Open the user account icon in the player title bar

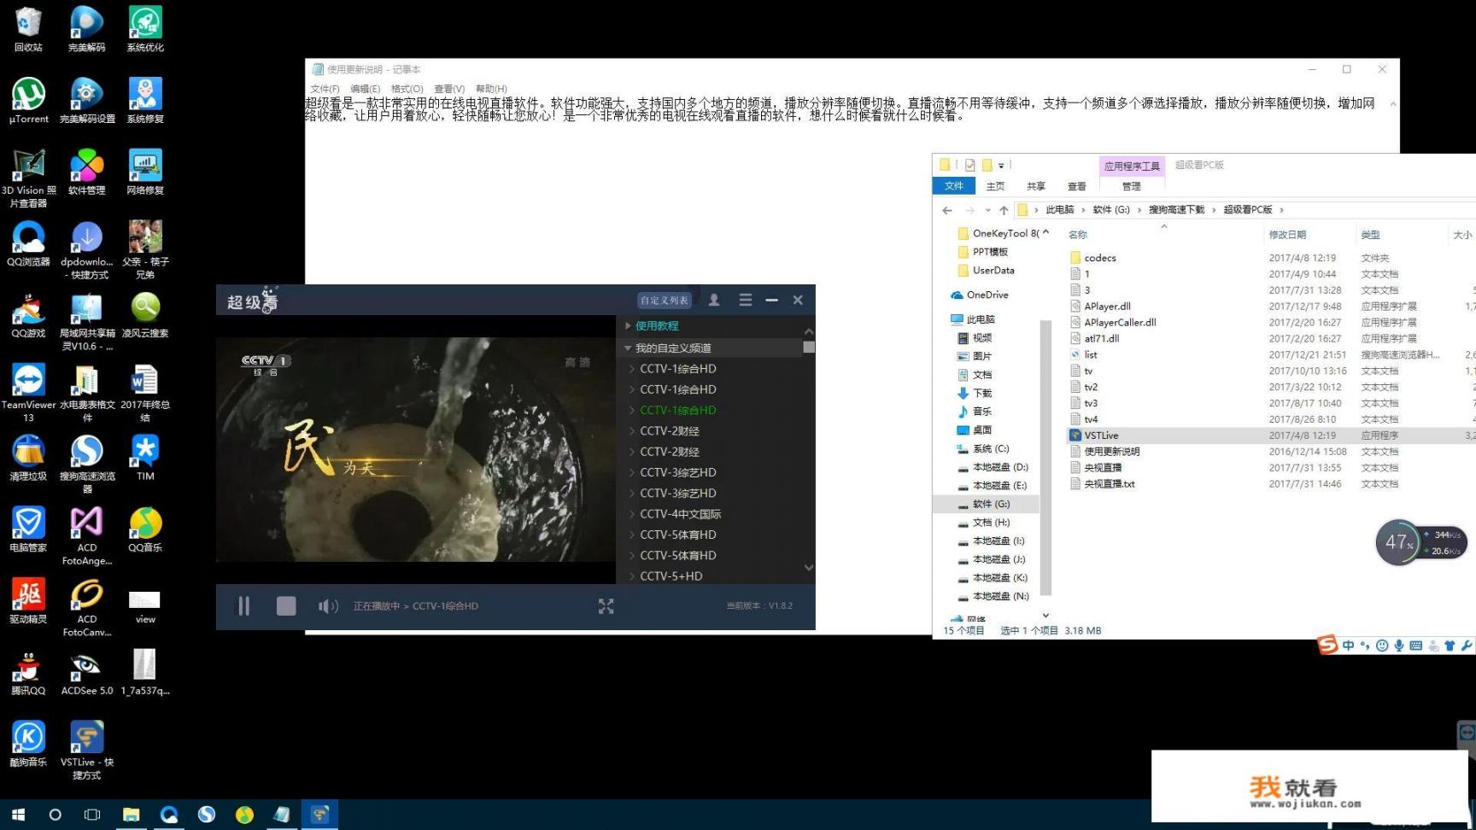(714, 300)
